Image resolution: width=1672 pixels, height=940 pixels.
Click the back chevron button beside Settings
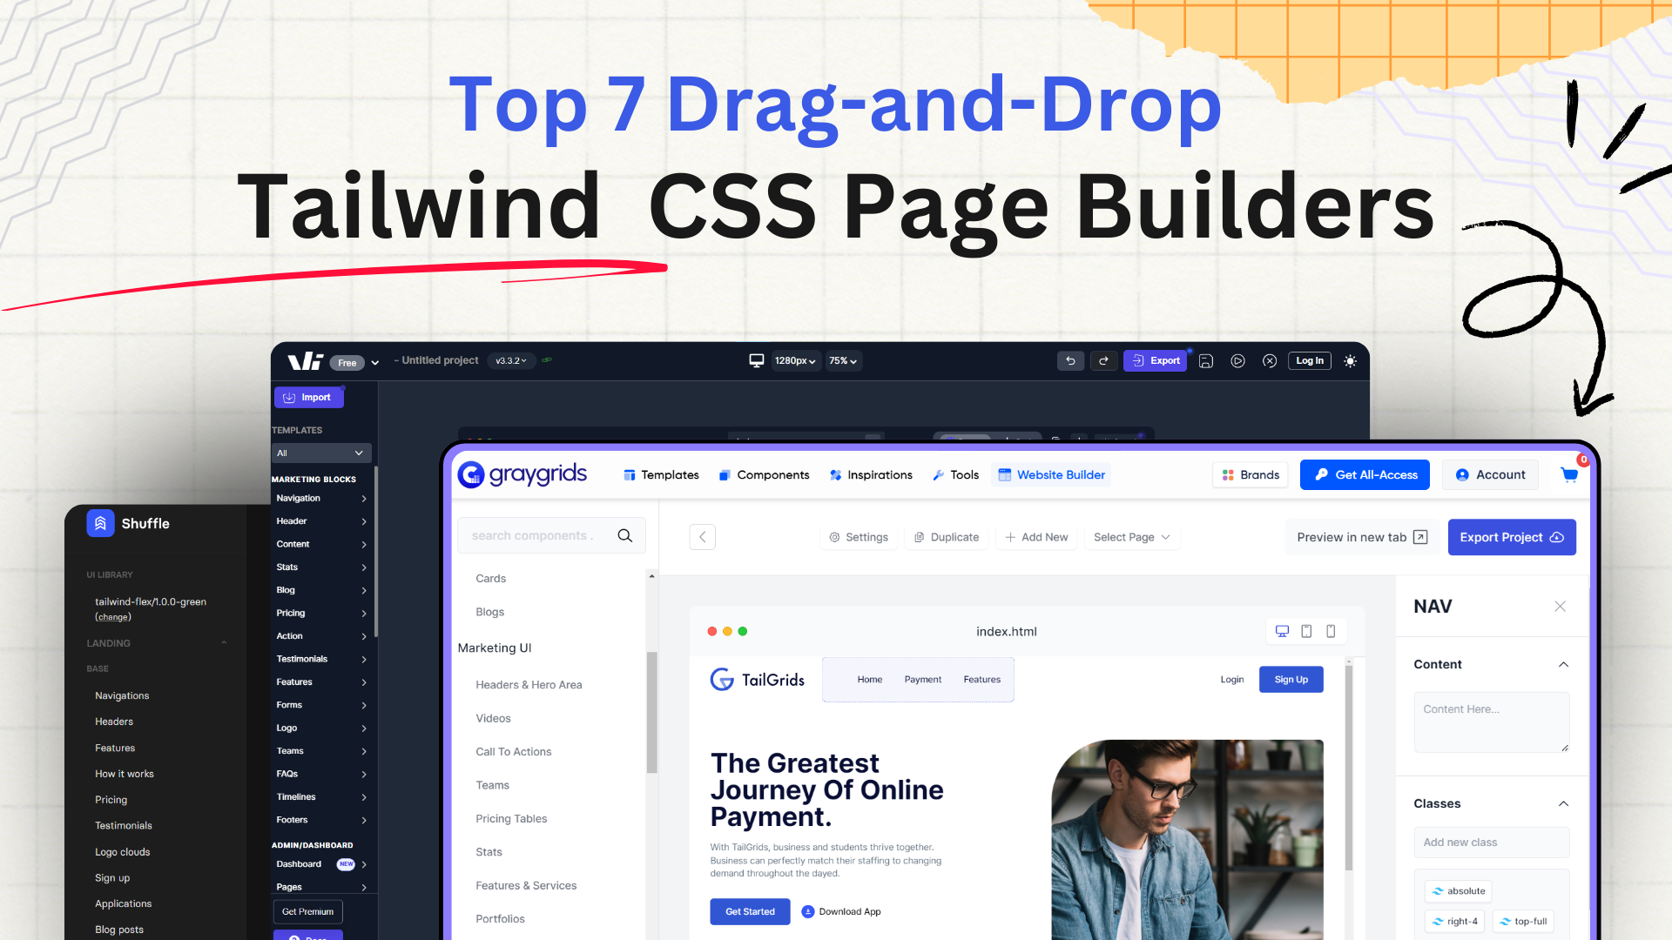703,537
